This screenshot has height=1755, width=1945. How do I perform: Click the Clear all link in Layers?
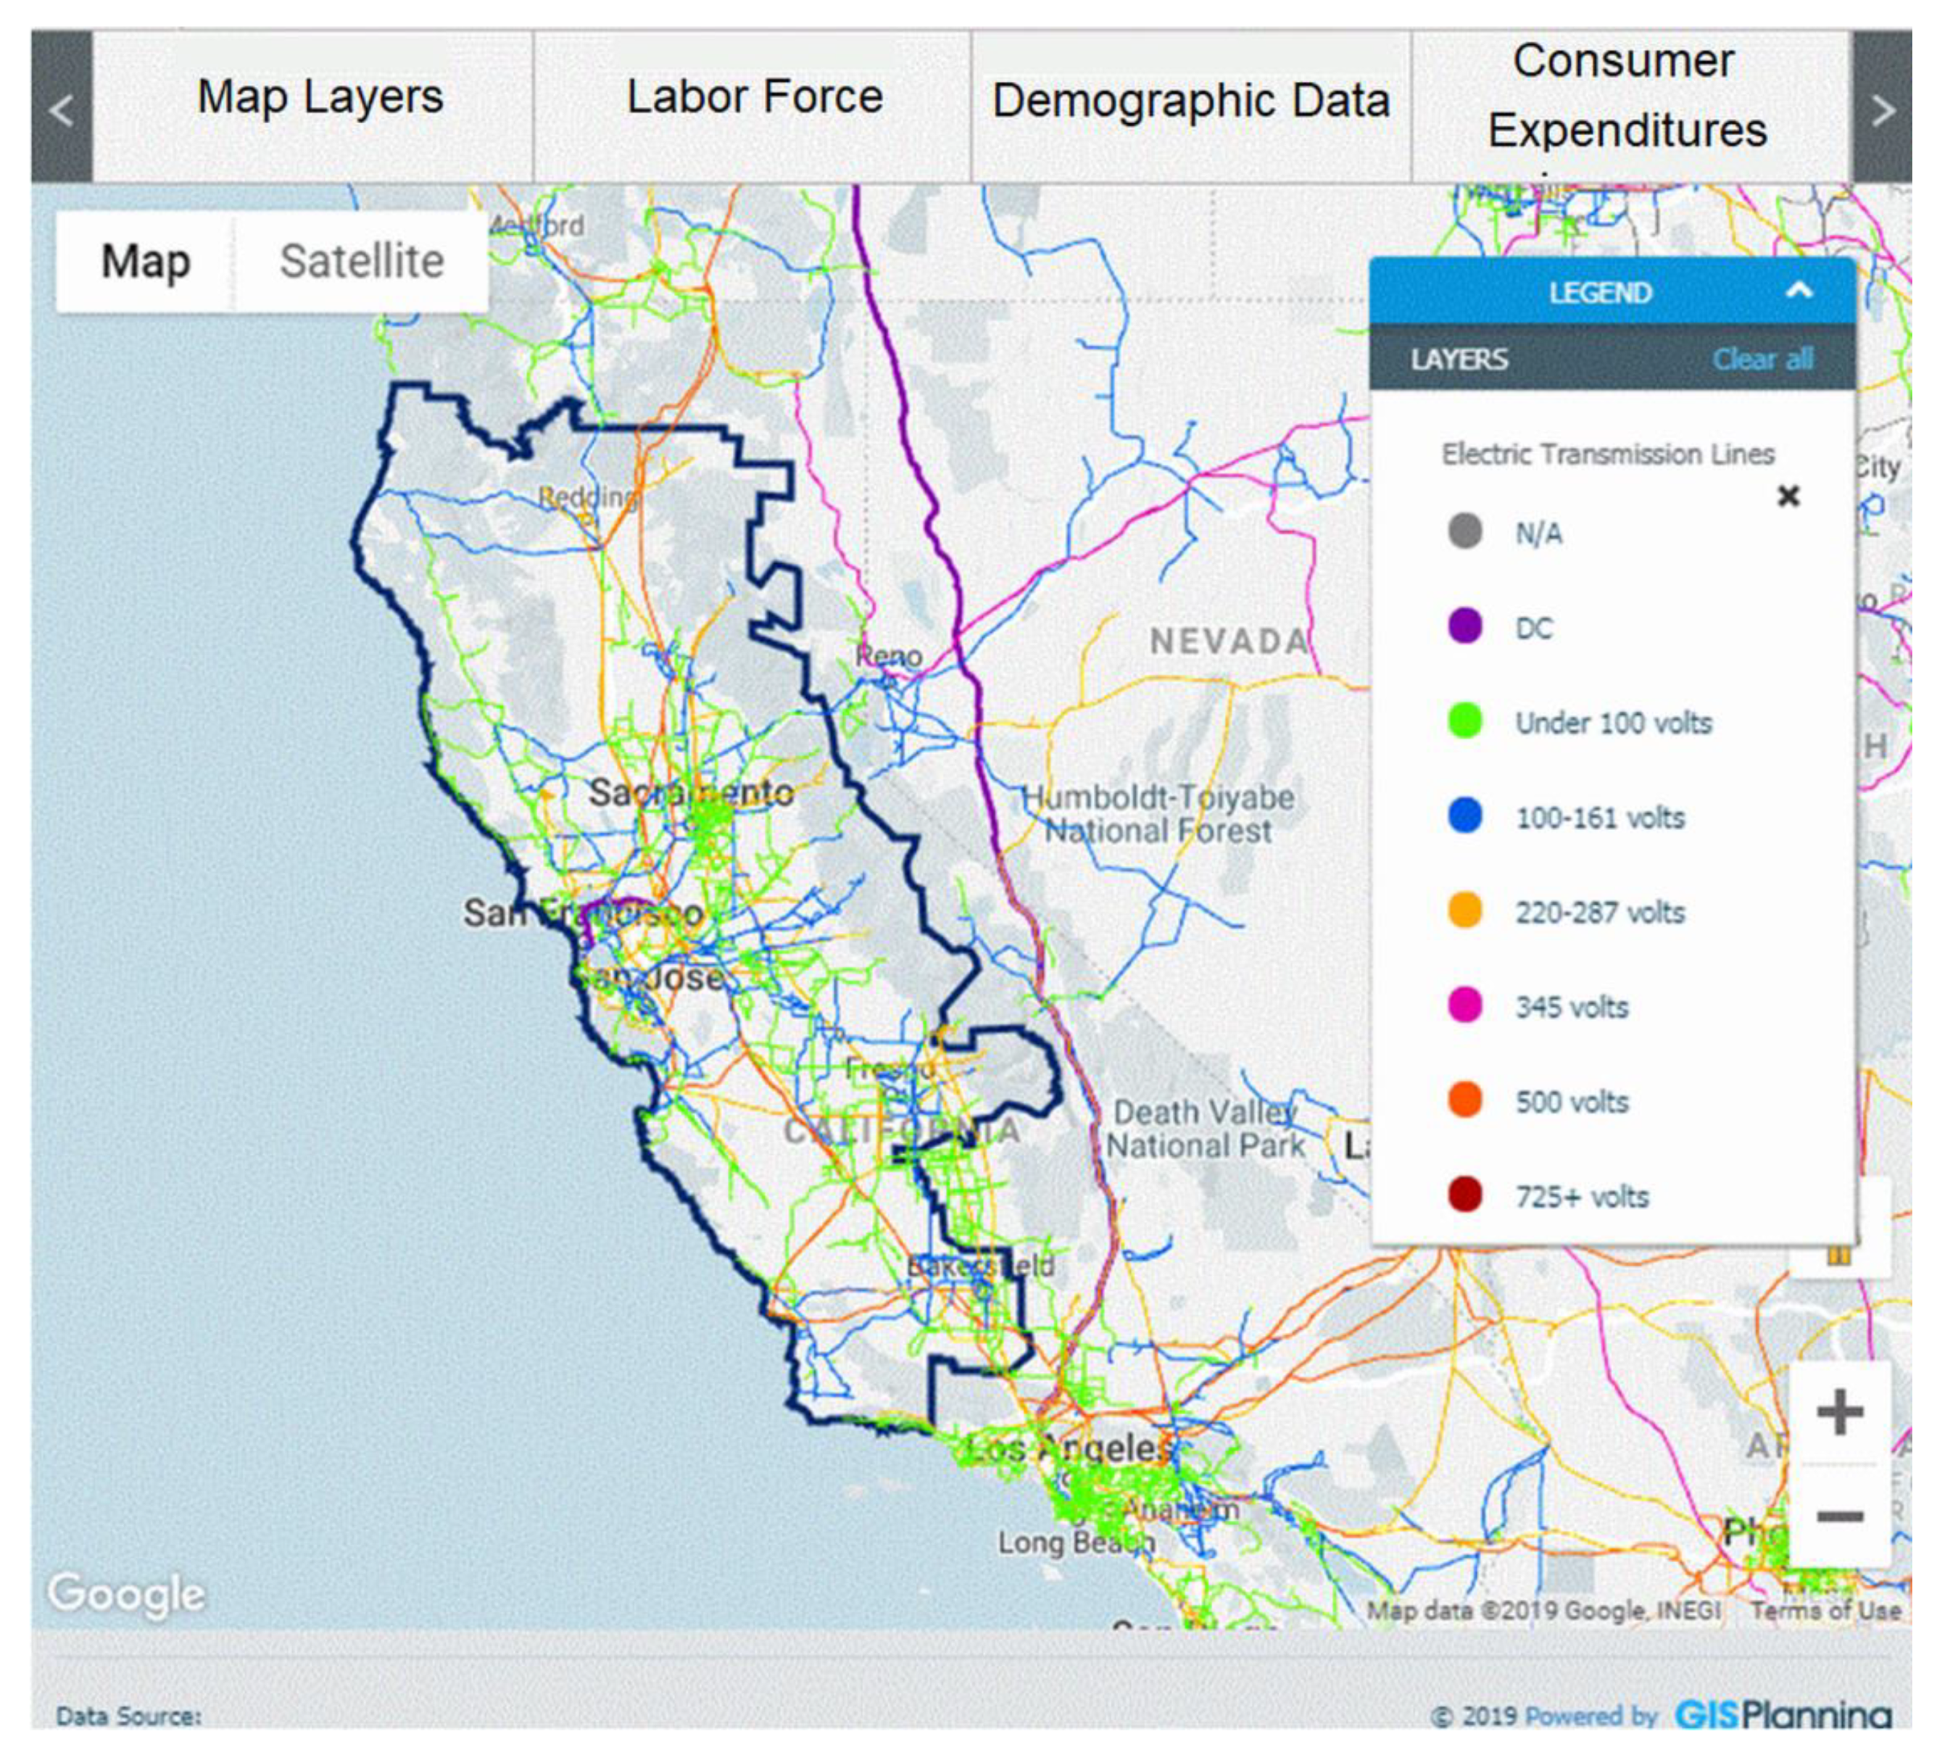tap(1762, 359)
